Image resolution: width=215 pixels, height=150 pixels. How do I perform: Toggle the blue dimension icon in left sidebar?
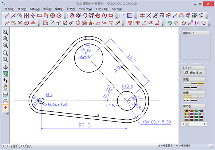point(5,101)
